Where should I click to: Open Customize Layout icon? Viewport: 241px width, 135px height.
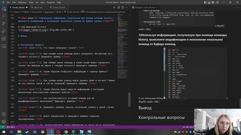[217, 2]
